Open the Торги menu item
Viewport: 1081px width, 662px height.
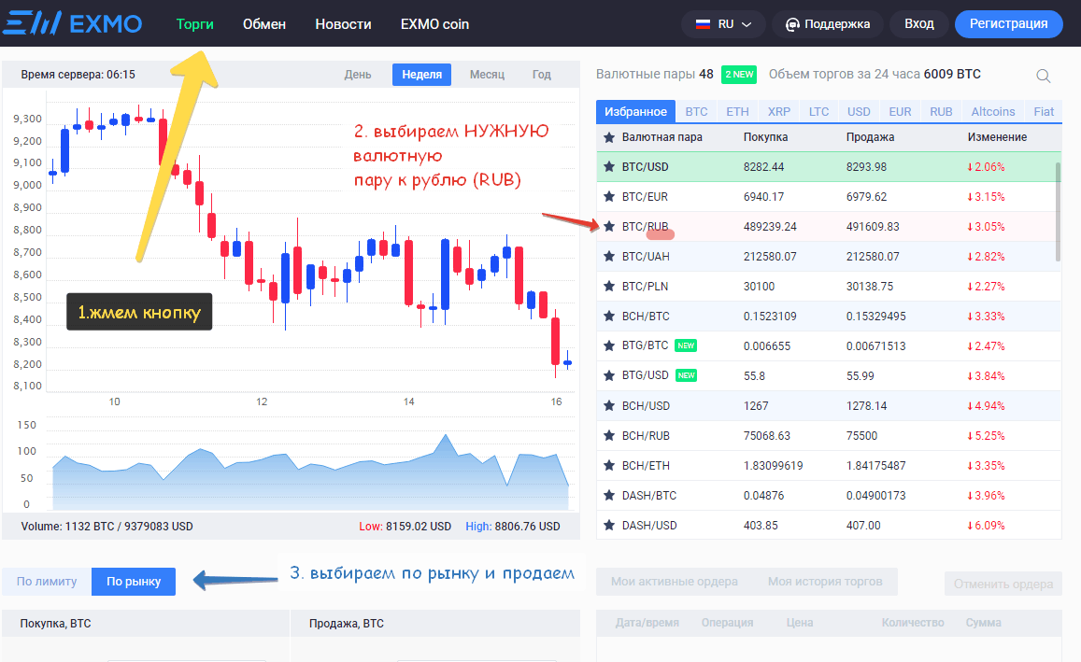coord(194,24)
